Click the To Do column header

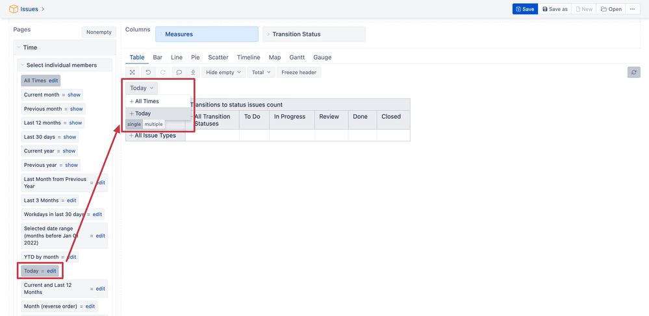pyautogui.click(x=254, y=120)
